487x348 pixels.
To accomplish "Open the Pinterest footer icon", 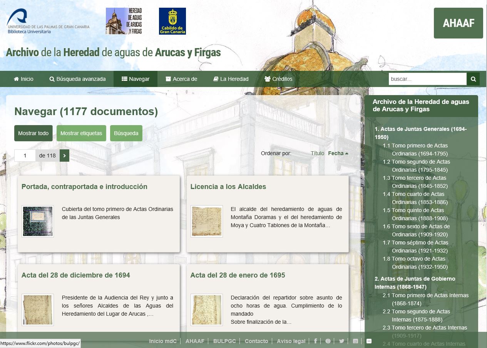I will tap(328, 341).
